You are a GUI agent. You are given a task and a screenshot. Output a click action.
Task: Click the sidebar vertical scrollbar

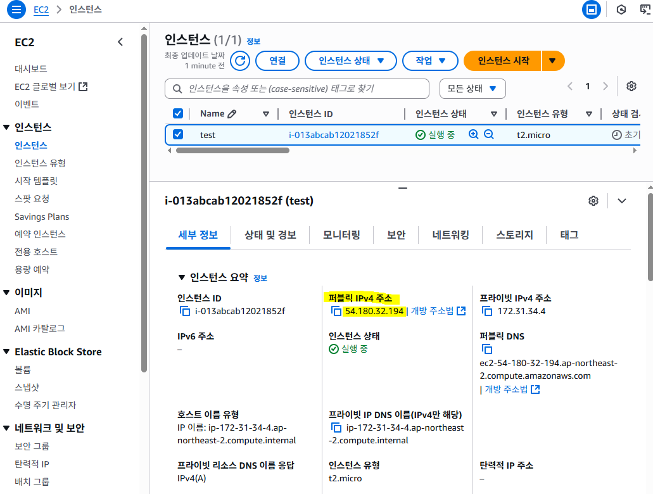[144, 203]
